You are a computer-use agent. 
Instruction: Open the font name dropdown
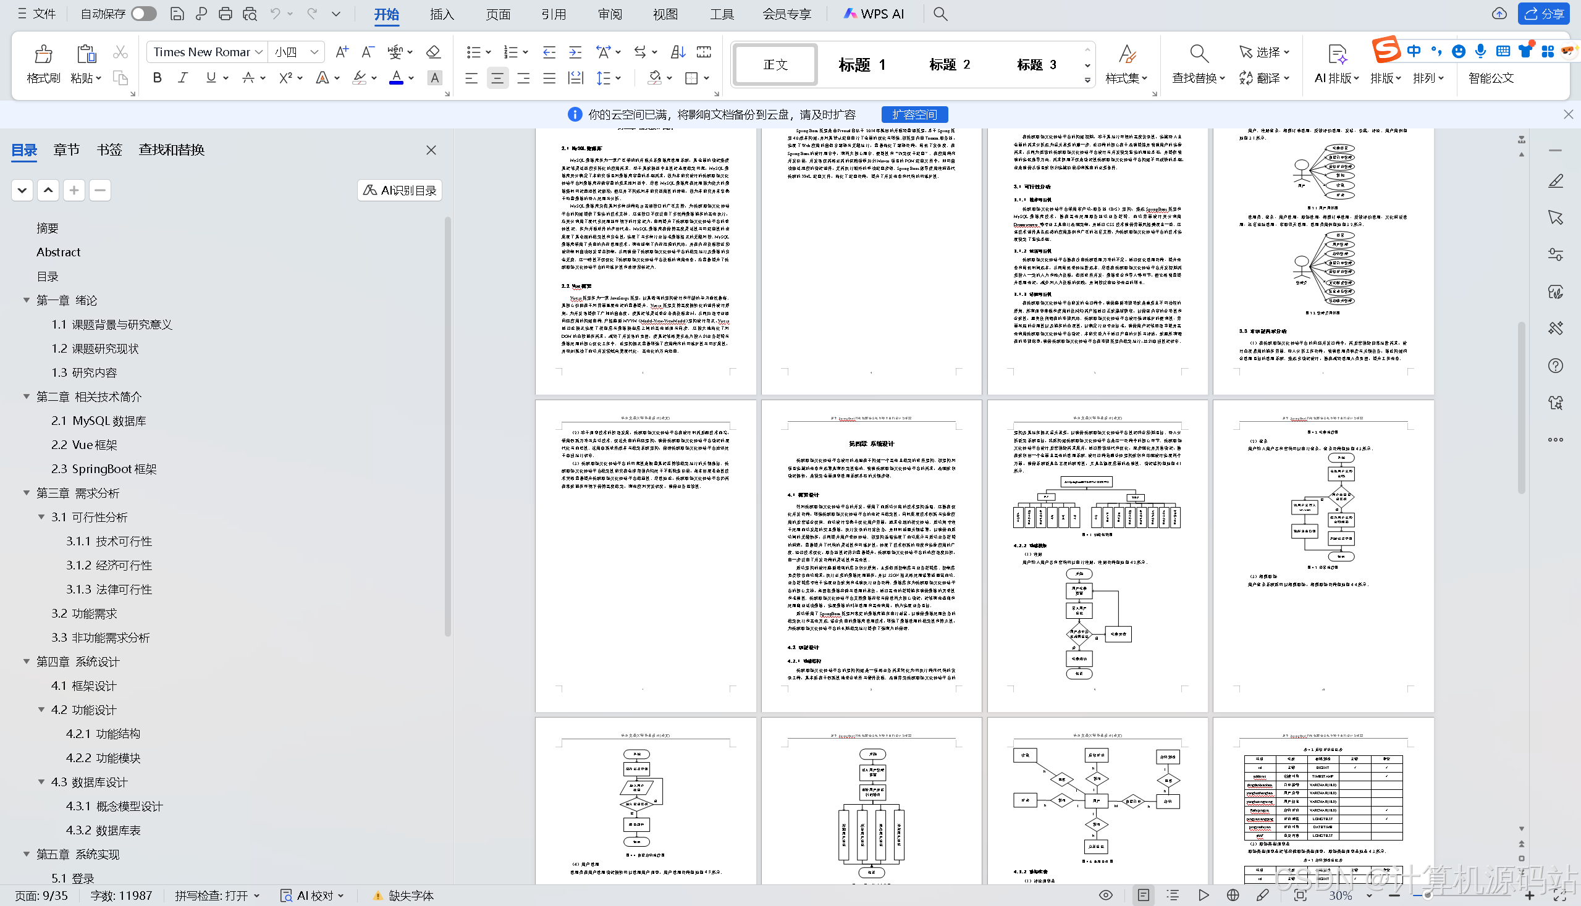259,52
